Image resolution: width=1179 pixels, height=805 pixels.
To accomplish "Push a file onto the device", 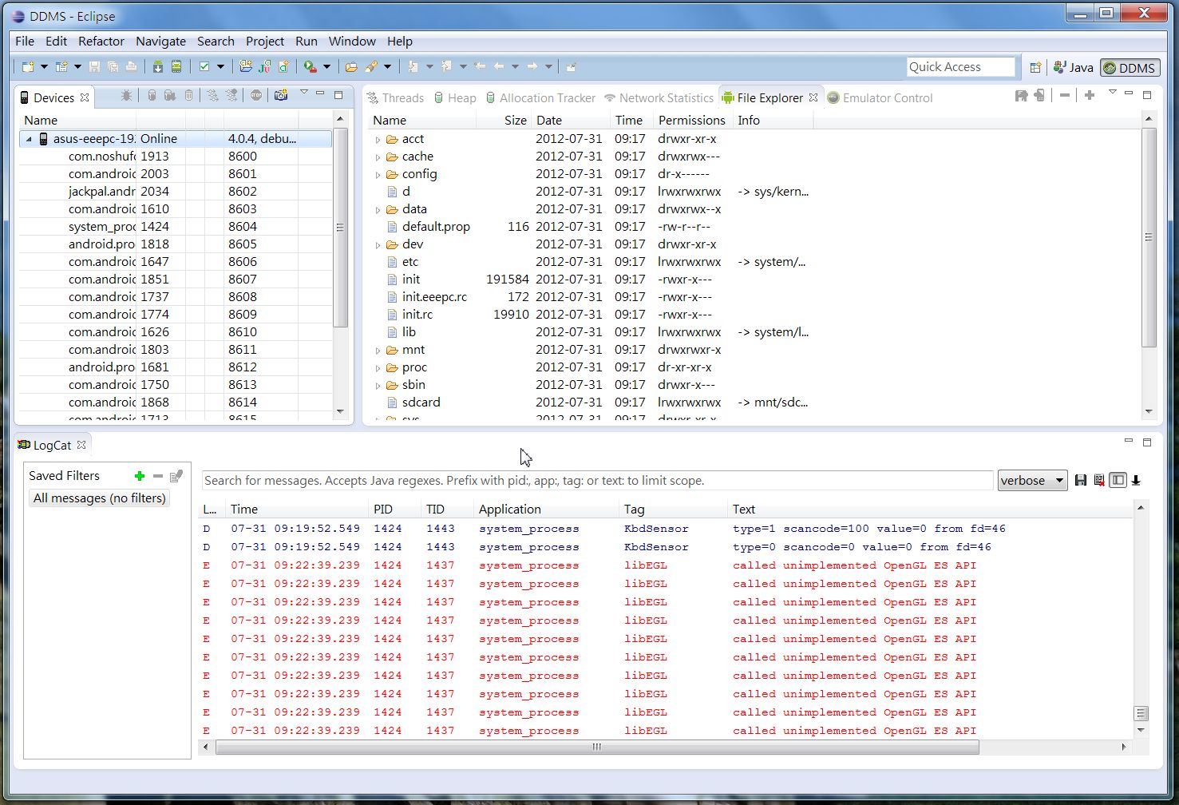I will (1039, 96).
